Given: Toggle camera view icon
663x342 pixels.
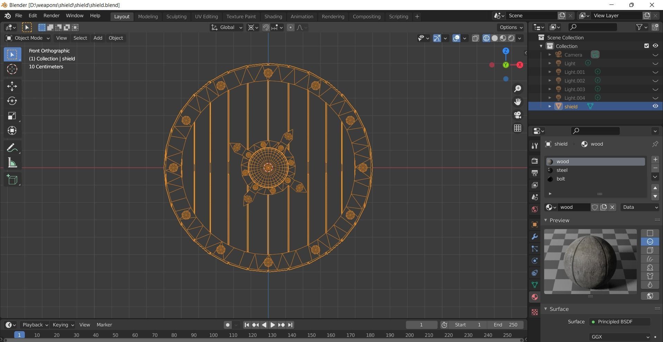Looking at the screenshot, I should tap(518, 115).
